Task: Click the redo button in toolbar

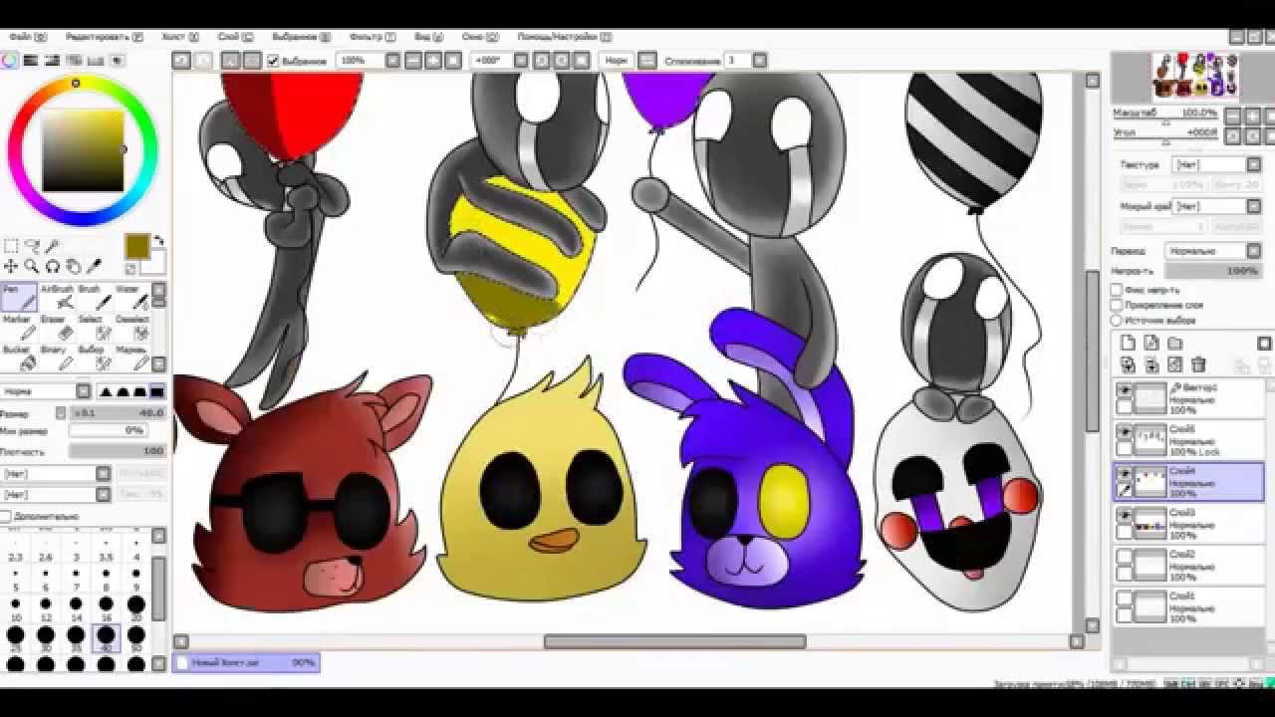Action: click(203, 61)
